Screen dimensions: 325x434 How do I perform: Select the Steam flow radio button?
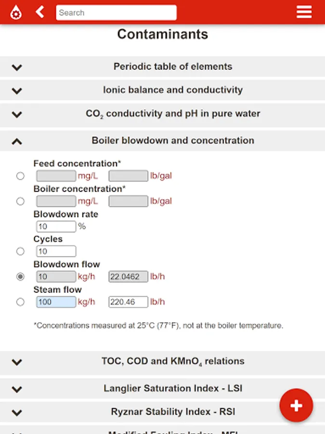pos(20,302)
